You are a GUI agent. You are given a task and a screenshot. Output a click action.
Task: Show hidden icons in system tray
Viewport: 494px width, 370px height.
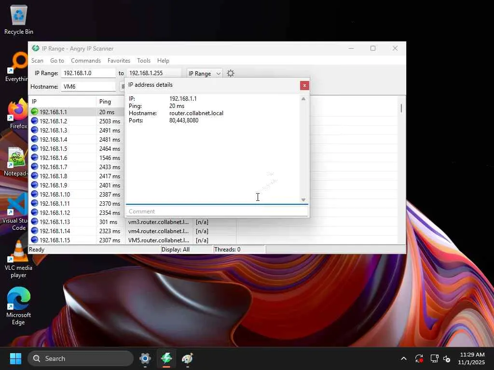[x=404, y=358]
